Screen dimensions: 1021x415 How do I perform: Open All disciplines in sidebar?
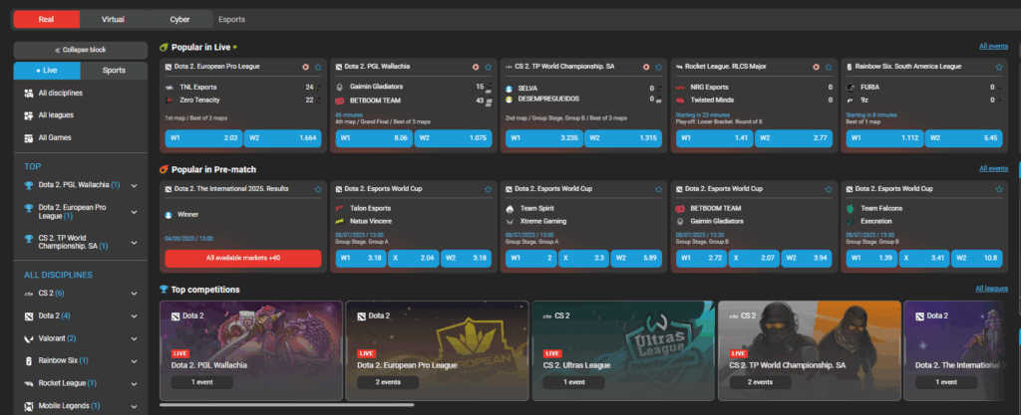tap(81, 93)
